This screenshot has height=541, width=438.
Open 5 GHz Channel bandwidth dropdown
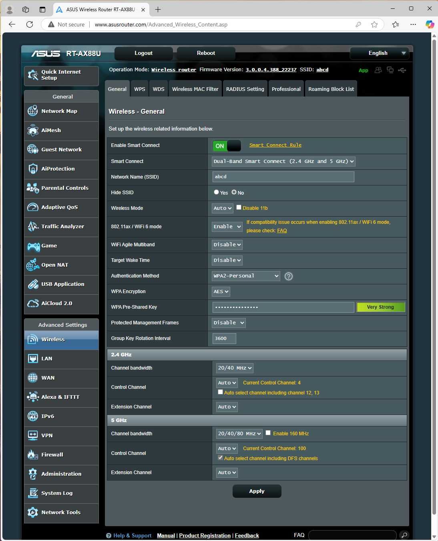(x=239, y=434)
